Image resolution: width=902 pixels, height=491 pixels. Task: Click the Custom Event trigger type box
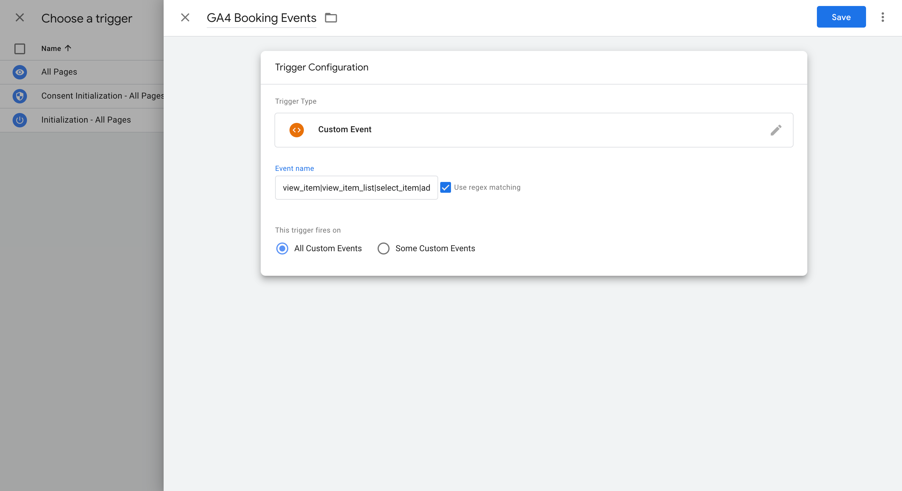point(534,130)
